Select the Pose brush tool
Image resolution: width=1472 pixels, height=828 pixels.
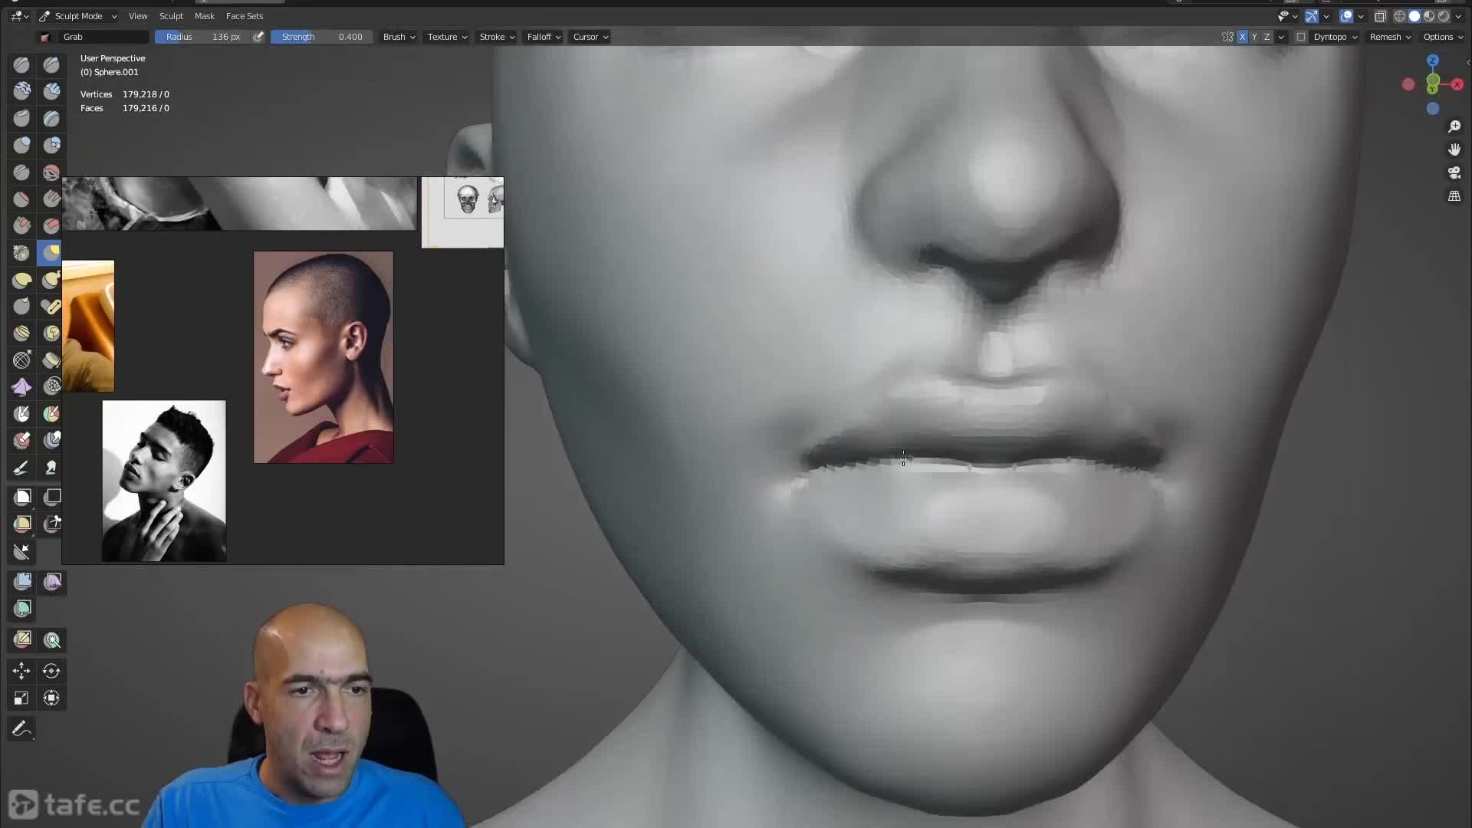[51, 307]
